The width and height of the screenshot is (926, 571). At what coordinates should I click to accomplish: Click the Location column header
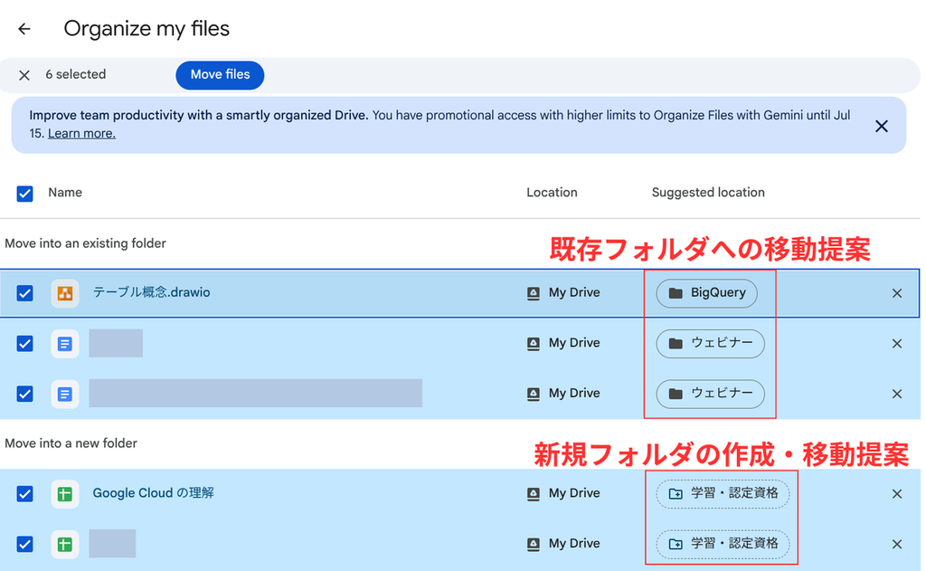(x=552, y=193)
